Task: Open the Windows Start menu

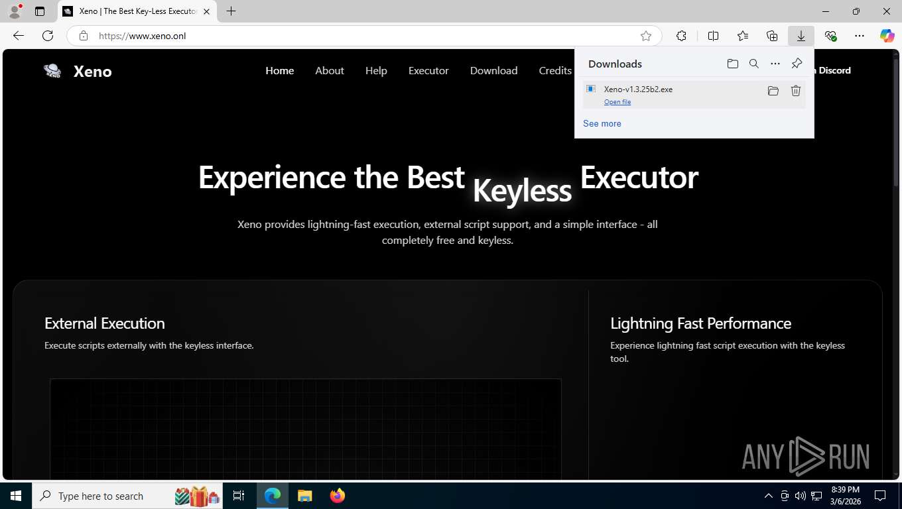Action: (x=16, y=496)
